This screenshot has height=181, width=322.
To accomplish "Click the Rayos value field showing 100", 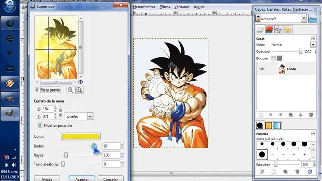I will (111, 155).
